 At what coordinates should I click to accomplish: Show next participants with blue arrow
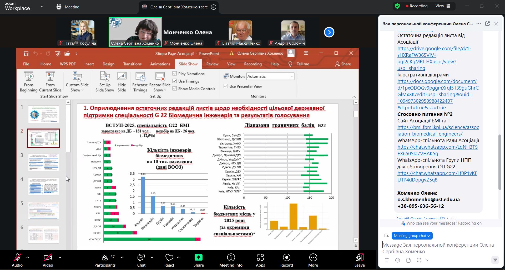[329, 32]
